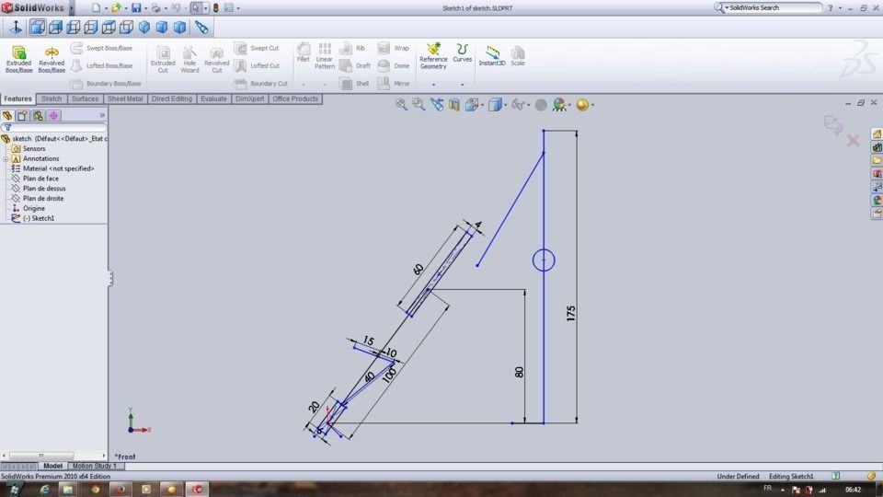Switch to the Evaluate tab
The width and height of the screenshot is (883, 497).
(x=213, y=98)
